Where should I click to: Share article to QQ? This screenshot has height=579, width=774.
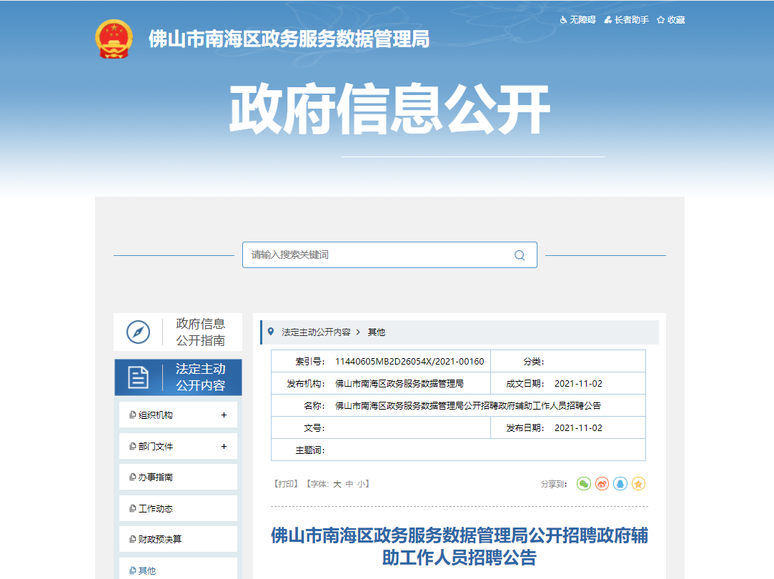pos(620,484)
